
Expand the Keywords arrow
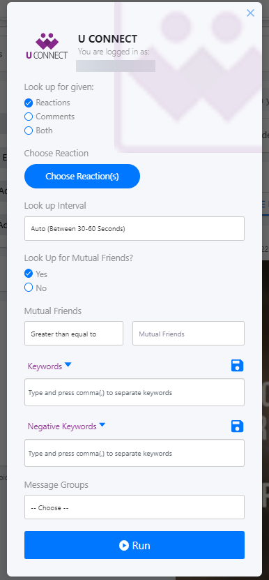point(68,365)
